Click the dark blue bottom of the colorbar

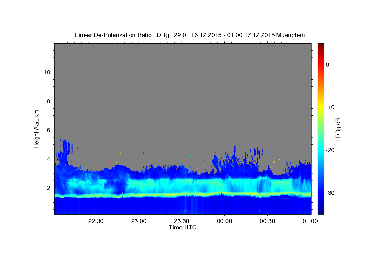tap(321, 210)
